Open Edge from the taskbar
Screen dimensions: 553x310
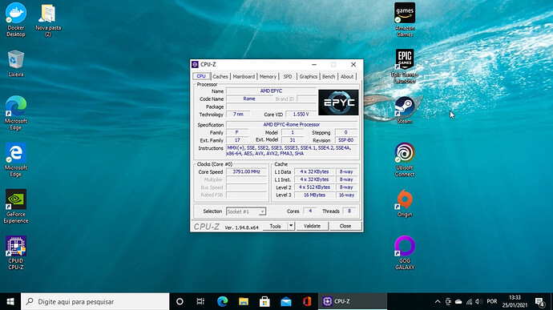(222, 301)
